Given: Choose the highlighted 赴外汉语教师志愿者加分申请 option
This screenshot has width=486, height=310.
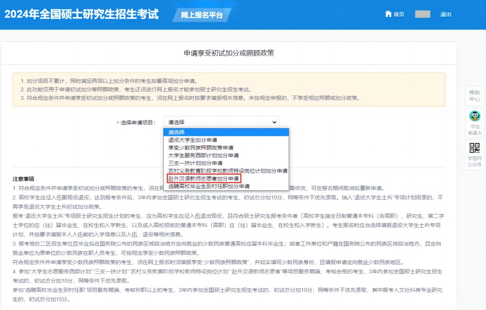Looking at the screenshot, I should pyautogui.click(x=204, y=179).
